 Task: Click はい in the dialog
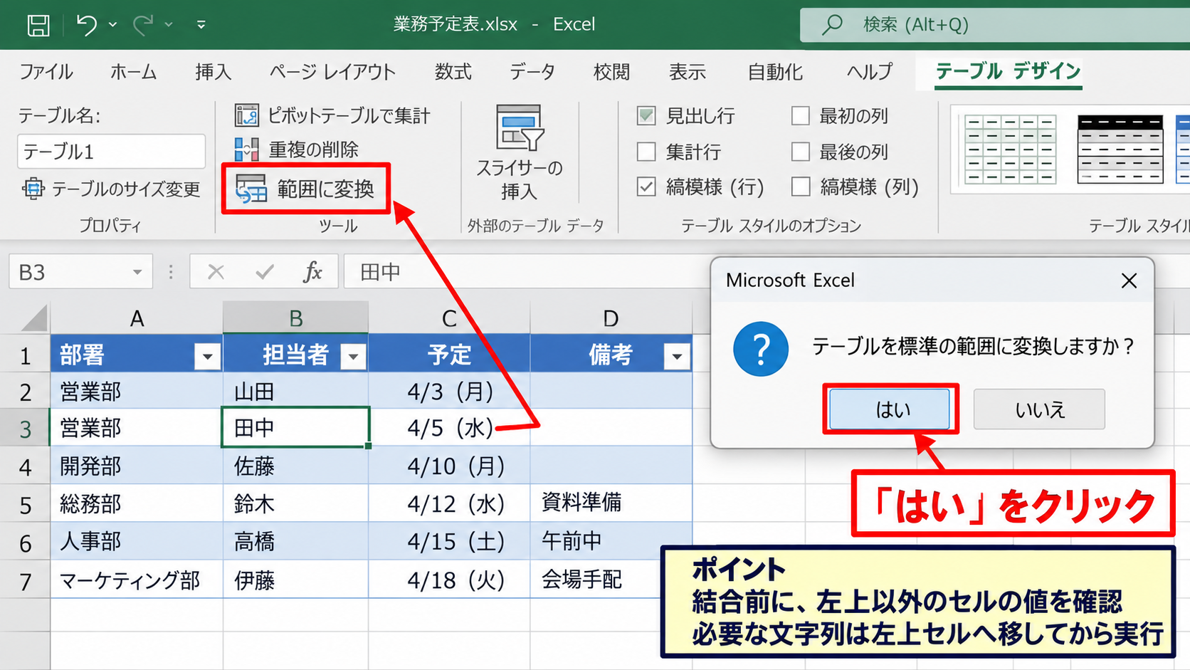tap(890, 409)
